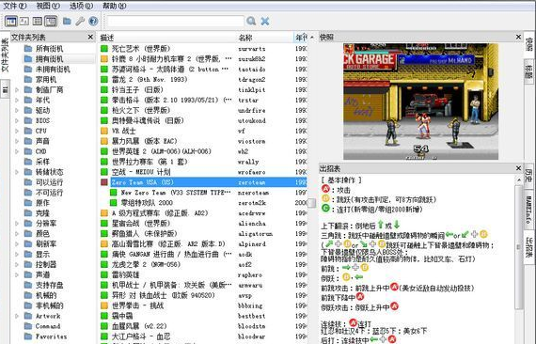Switch to the MAMEInfo vertical tab
The image size is (536, 344).
point(528,209)
